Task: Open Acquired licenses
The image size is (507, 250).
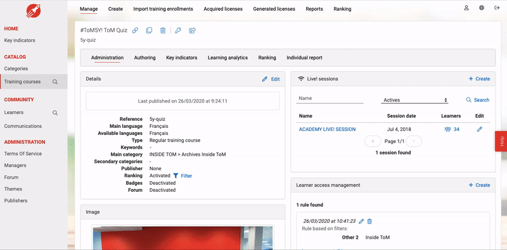Action: (x=223, y=9)
